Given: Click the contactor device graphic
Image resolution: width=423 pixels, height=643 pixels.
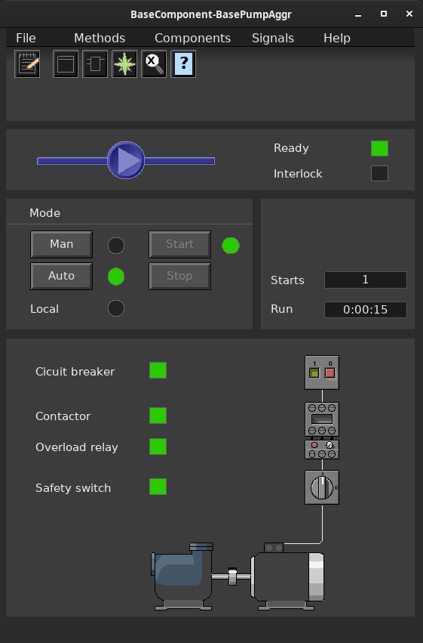Looking at the screenshot, I should click(322, 419).
